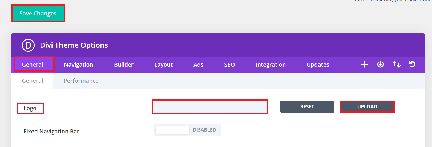Go to the Layout tab
Viewport: 432px width, 147px height.
pos(164,65)
